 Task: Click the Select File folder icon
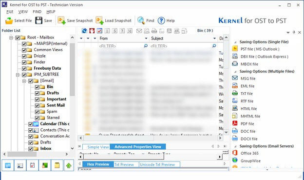pos(9,20)
